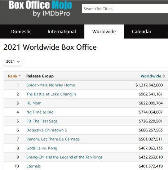Open Godzilla vs. Kong link
Screen dimensions: 168x170
click(x=42, y=148)
